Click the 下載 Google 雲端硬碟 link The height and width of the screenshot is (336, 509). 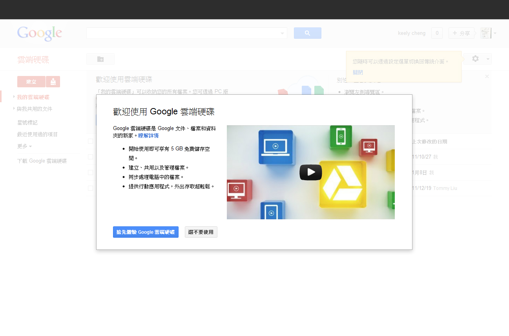click(x=42, y=161)
